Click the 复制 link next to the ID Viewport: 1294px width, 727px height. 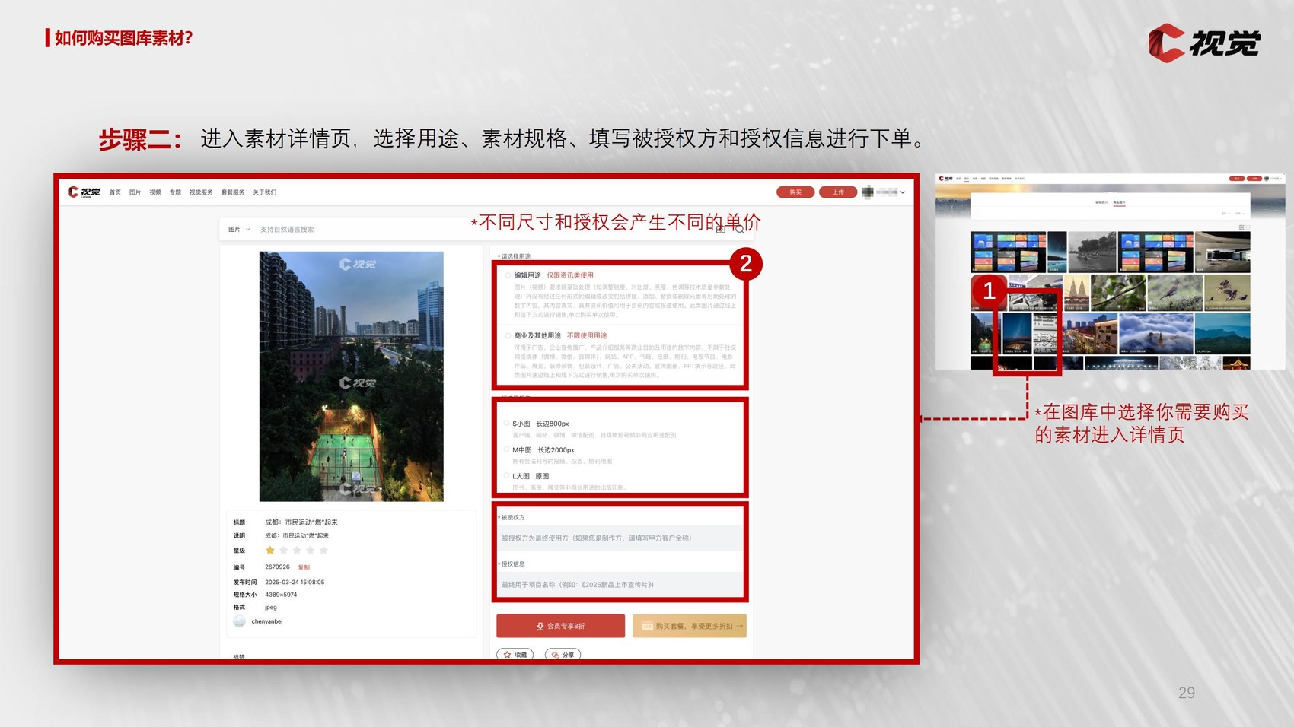[304, 568]
